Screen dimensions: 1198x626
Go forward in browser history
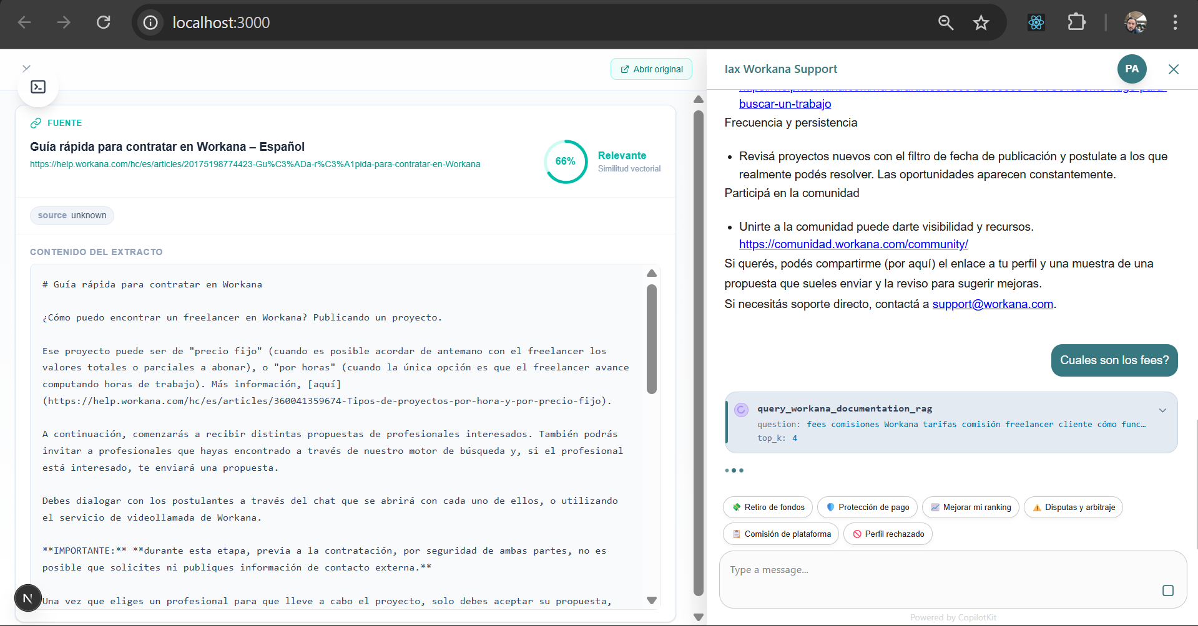click(x=64, y=22)
